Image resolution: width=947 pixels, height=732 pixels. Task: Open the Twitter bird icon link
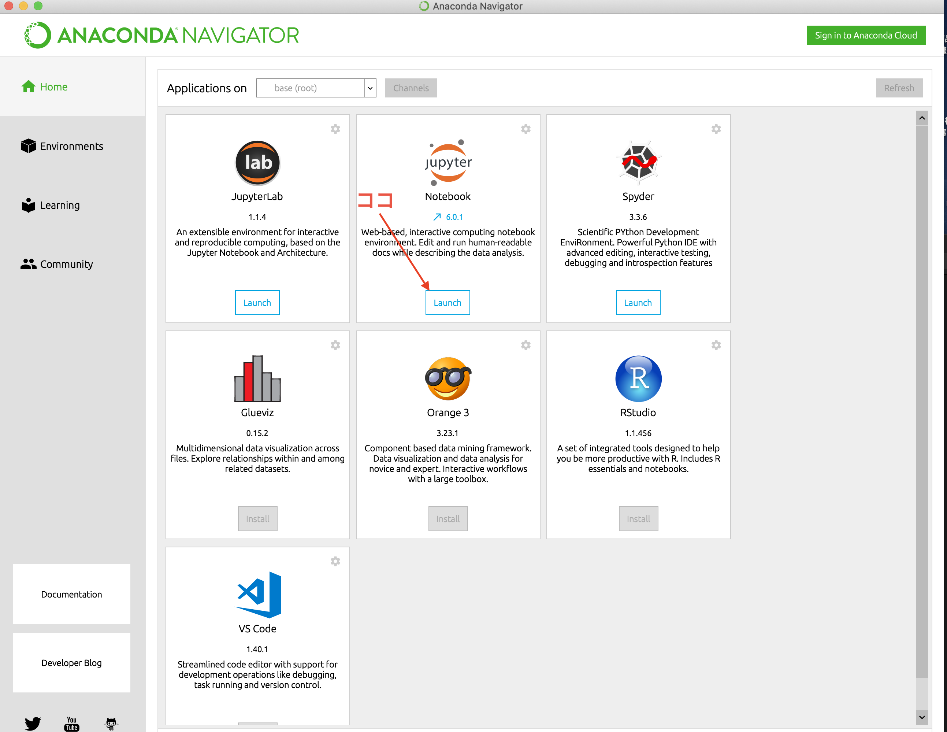(x=33, y=723)
